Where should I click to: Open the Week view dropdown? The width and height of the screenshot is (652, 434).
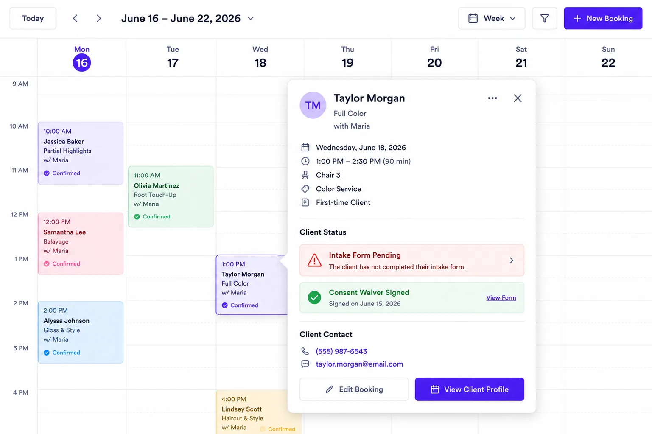tap(492, 18)
